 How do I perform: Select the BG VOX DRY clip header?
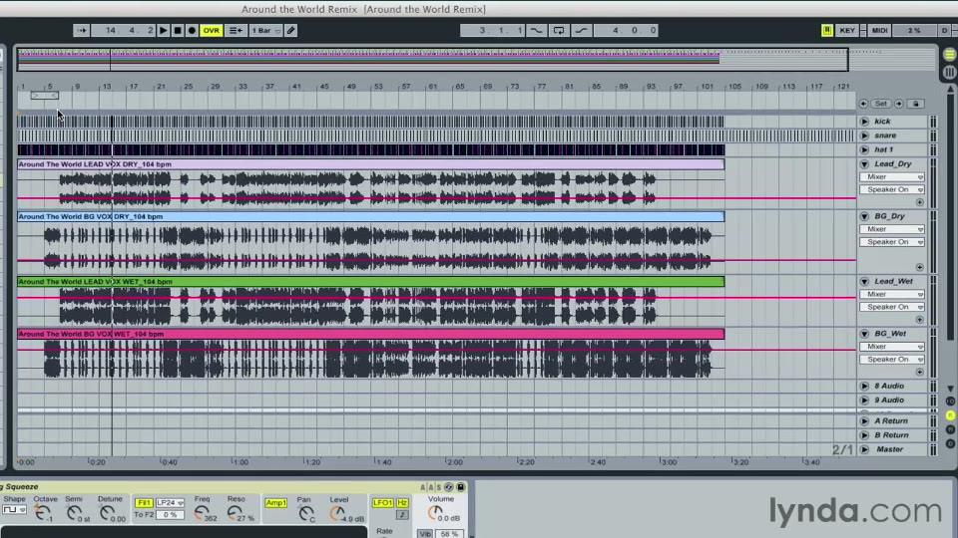coord(370,216)
